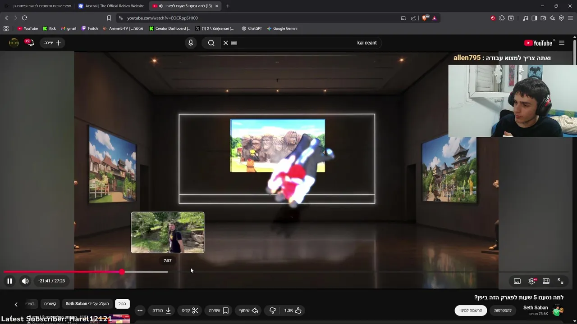Enter fullscreen on the video player
Viewport: 577px width, 324px height.
[560, 281]
